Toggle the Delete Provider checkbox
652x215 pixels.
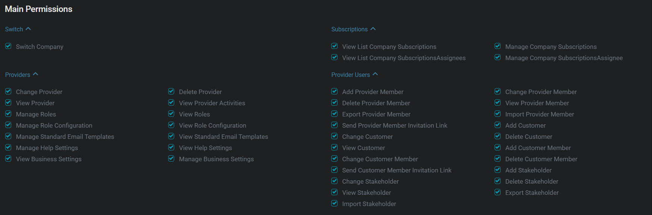pyautogui.click(x=171, y=91)
